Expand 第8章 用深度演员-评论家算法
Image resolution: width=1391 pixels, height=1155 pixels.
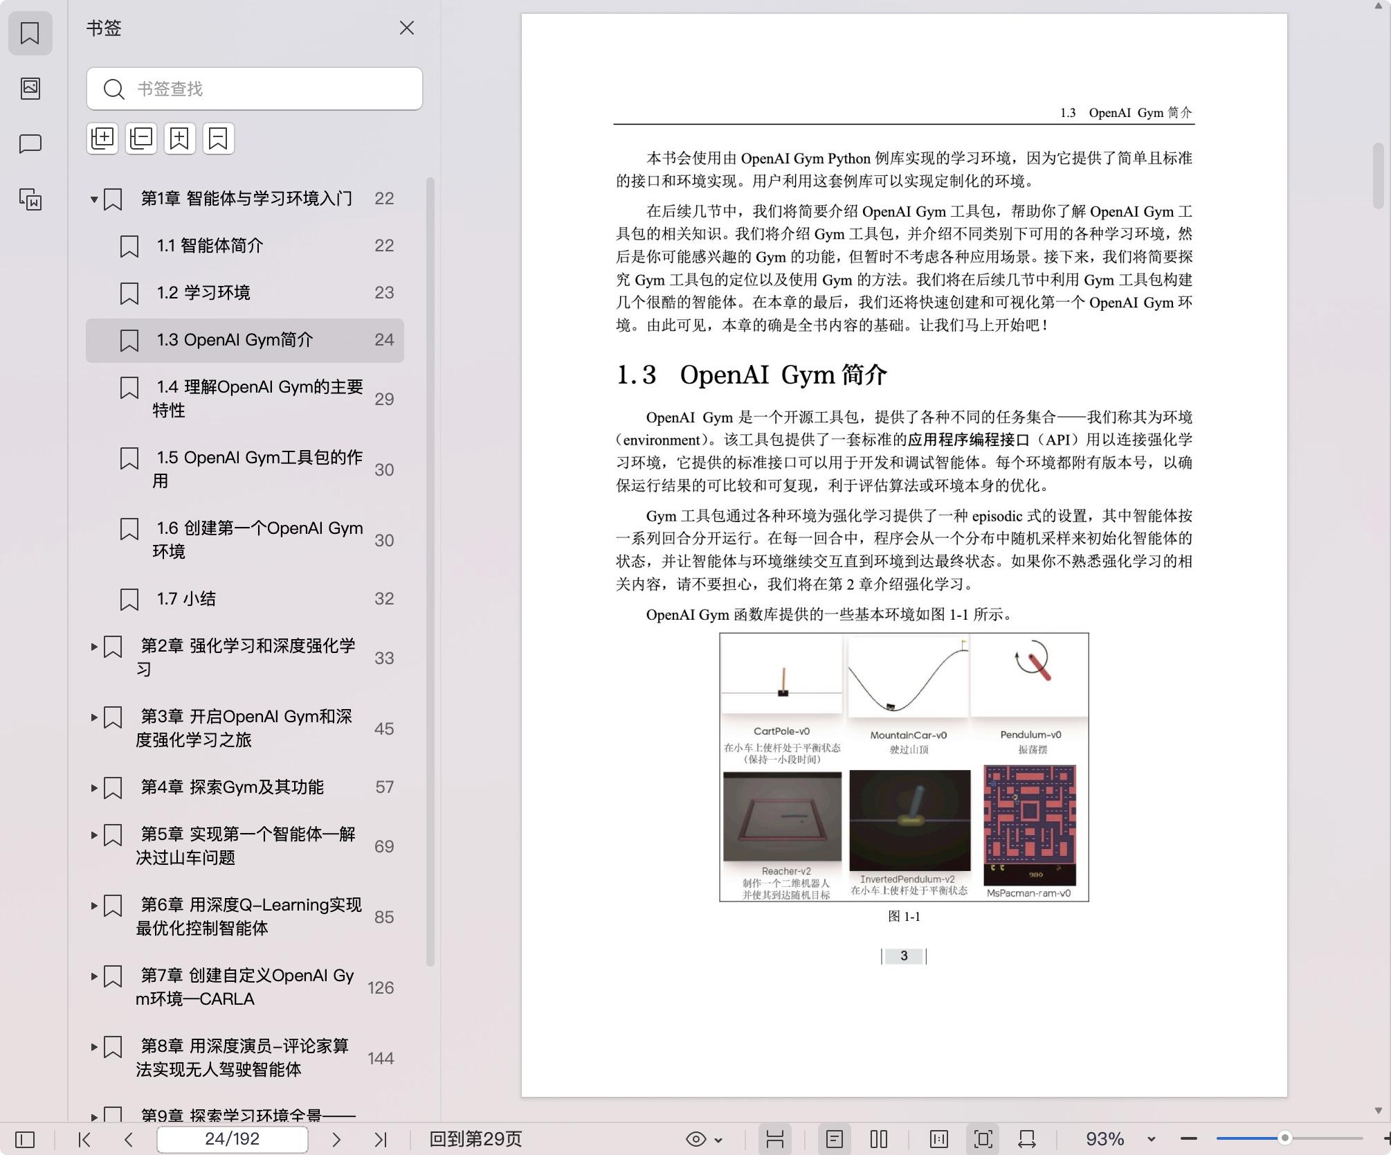(x=93, y=1047)
